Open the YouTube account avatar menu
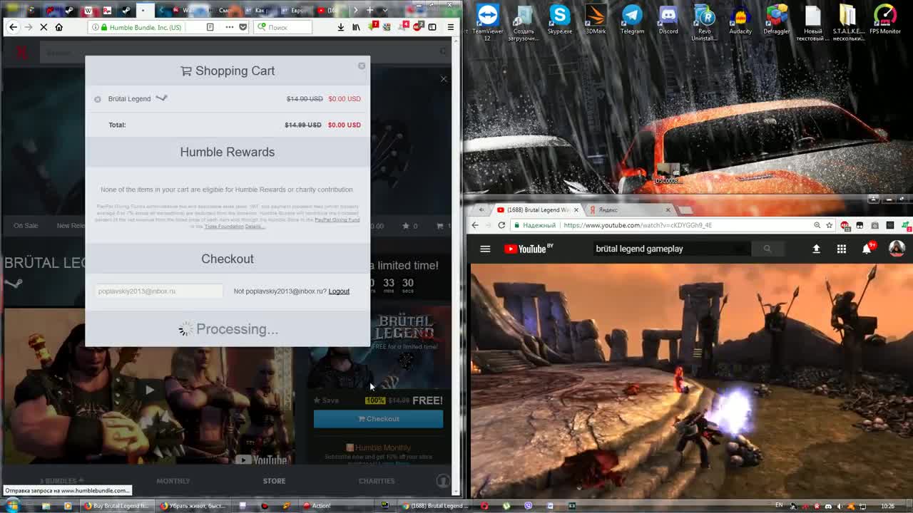 897,248
